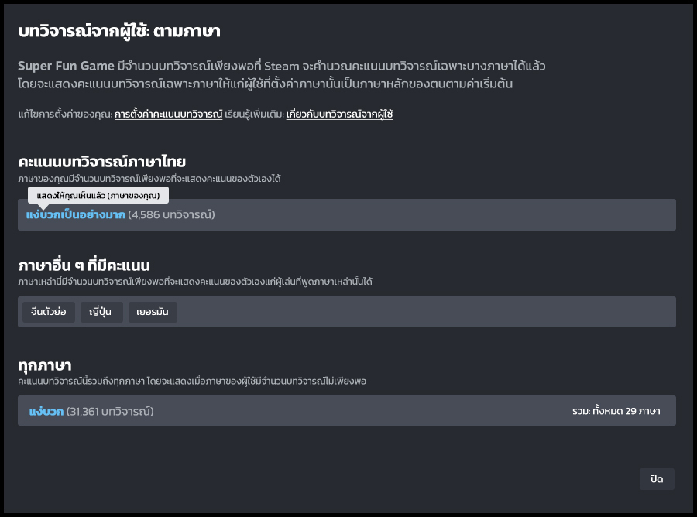The height and width of the screenshot is (517, 697).
Task: Click the บทวิจารณ์จากผู้ใช้: ตามภาษา dialog title
Action: tap(118, 32)
